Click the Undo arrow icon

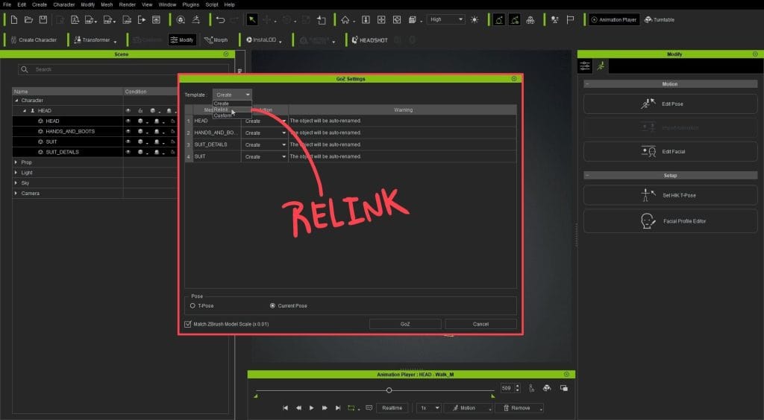click(x=220, y=19)
